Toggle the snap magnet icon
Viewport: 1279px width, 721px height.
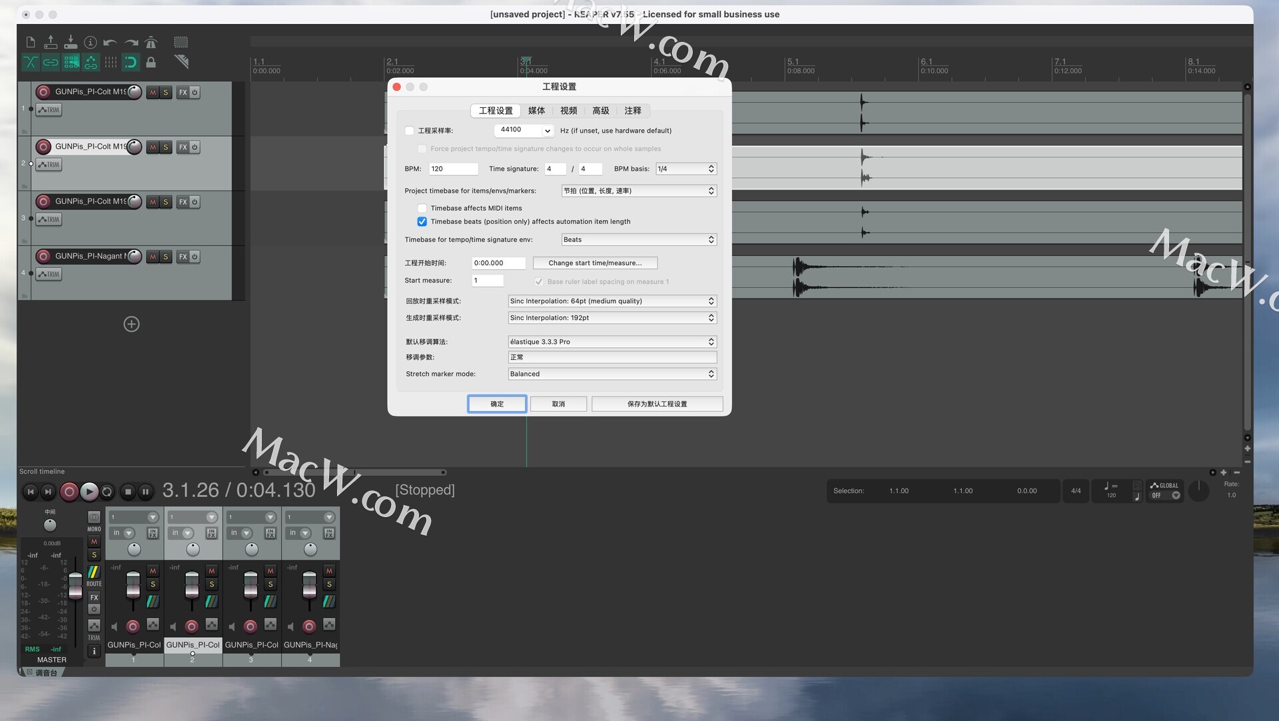[x=131, y=63]
